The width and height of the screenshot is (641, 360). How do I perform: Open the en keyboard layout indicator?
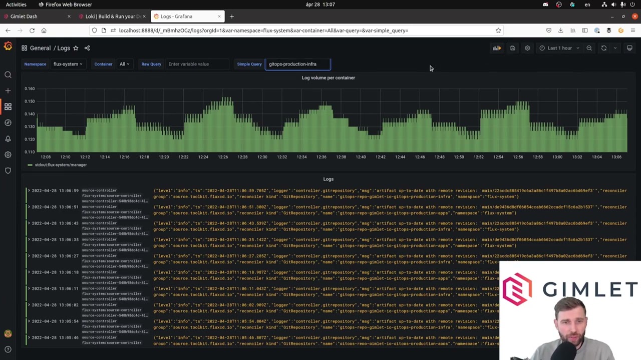point(587,4)
